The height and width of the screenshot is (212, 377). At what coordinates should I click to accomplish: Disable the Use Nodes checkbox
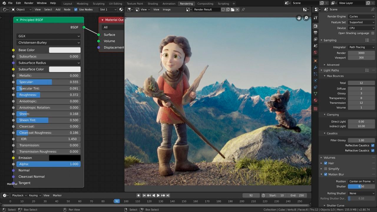(76, 9)
